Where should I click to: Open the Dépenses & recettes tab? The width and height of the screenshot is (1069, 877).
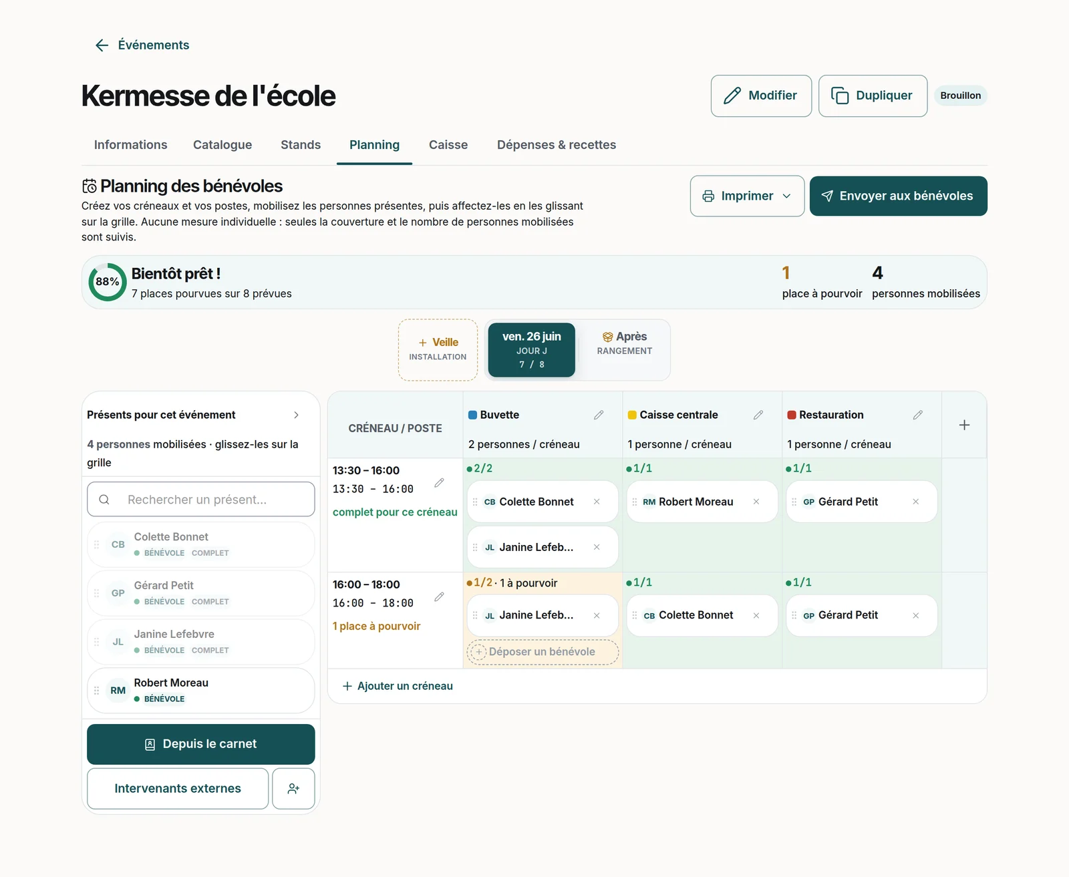pos(557,145)
